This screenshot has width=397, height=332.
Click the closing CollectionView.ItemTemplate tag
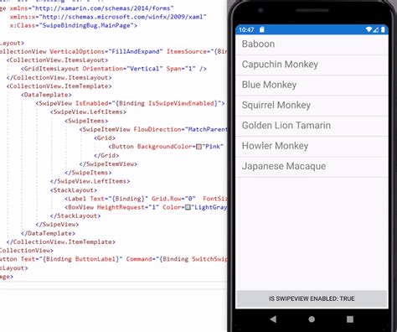click(x=61, y=241)
